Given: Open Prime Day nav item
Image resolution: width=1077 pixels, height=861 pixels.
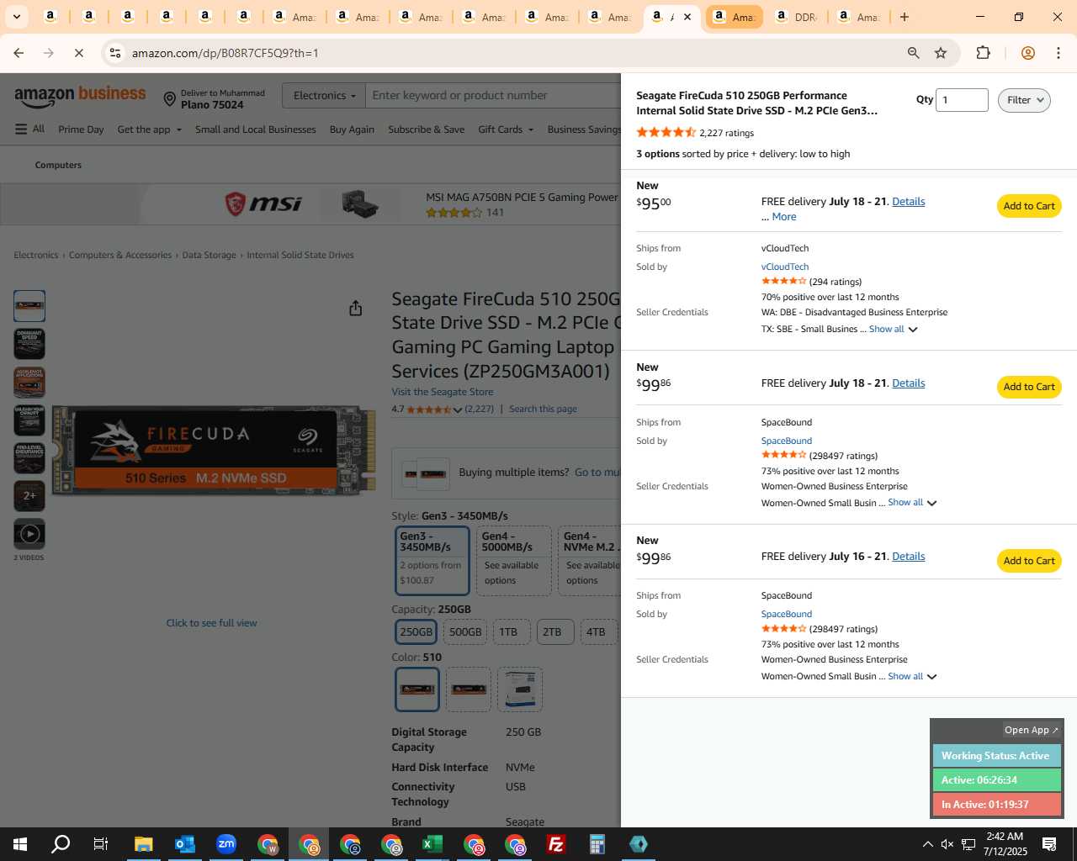Looking at the screenshot, I should (81, 129).
